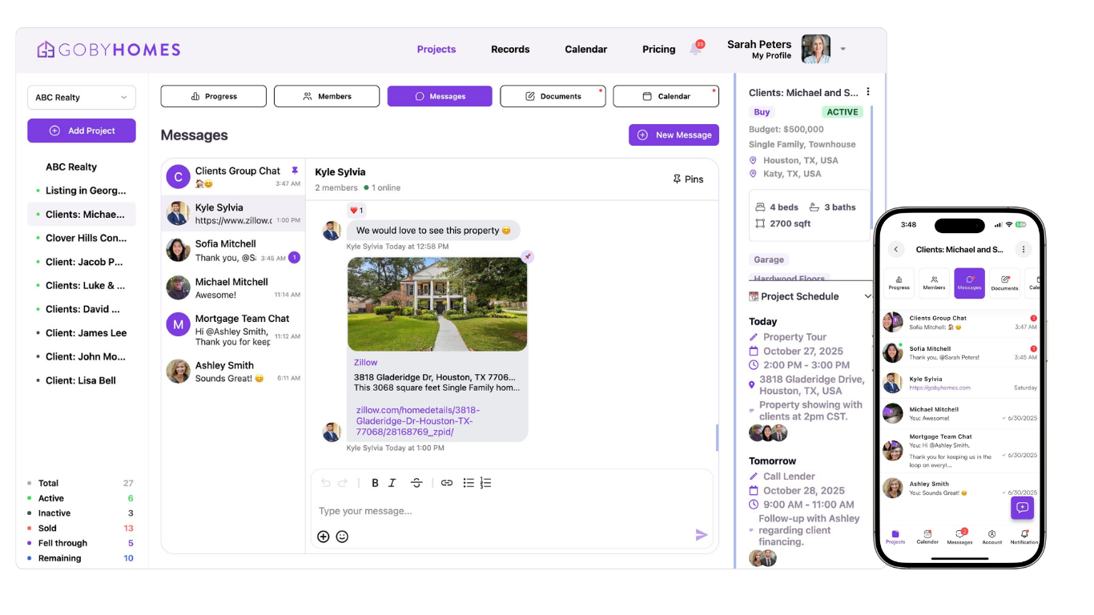Open Mortgage Team Chat conversation

tap(233, 329)
